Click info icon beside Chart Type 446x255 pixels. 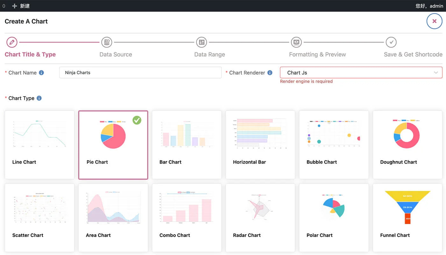pyautogui.click(x=39, y=98)
